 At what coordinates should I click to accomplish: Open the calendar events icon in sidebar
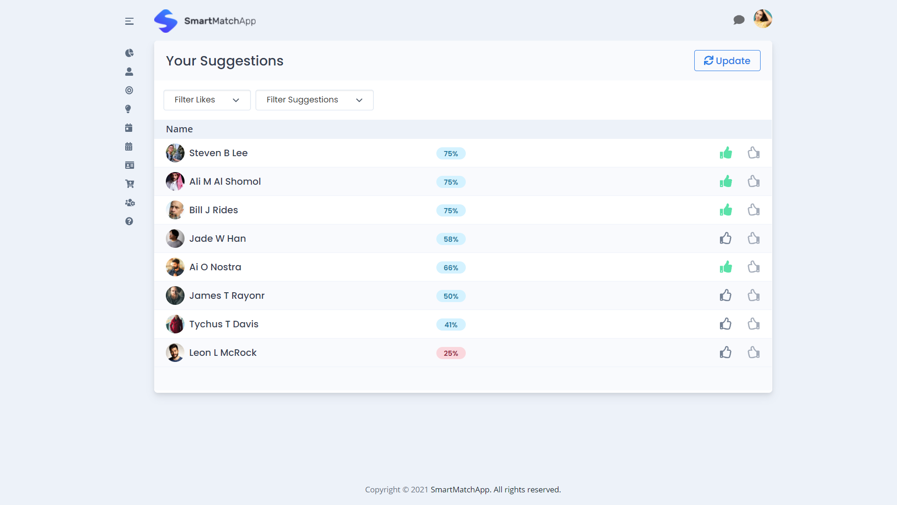click(129, 127)
